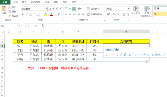The image size is (167, 97).
Task: Choose IME candidate 4. 光大
Action: [145, 55]
